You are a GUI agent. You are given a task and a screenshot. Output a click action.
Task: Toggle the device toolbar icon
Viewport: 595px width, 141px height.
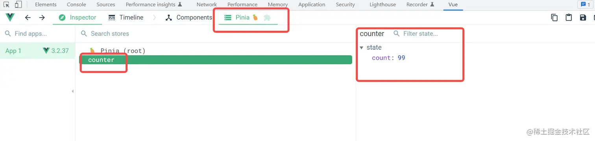click(18, 5)
